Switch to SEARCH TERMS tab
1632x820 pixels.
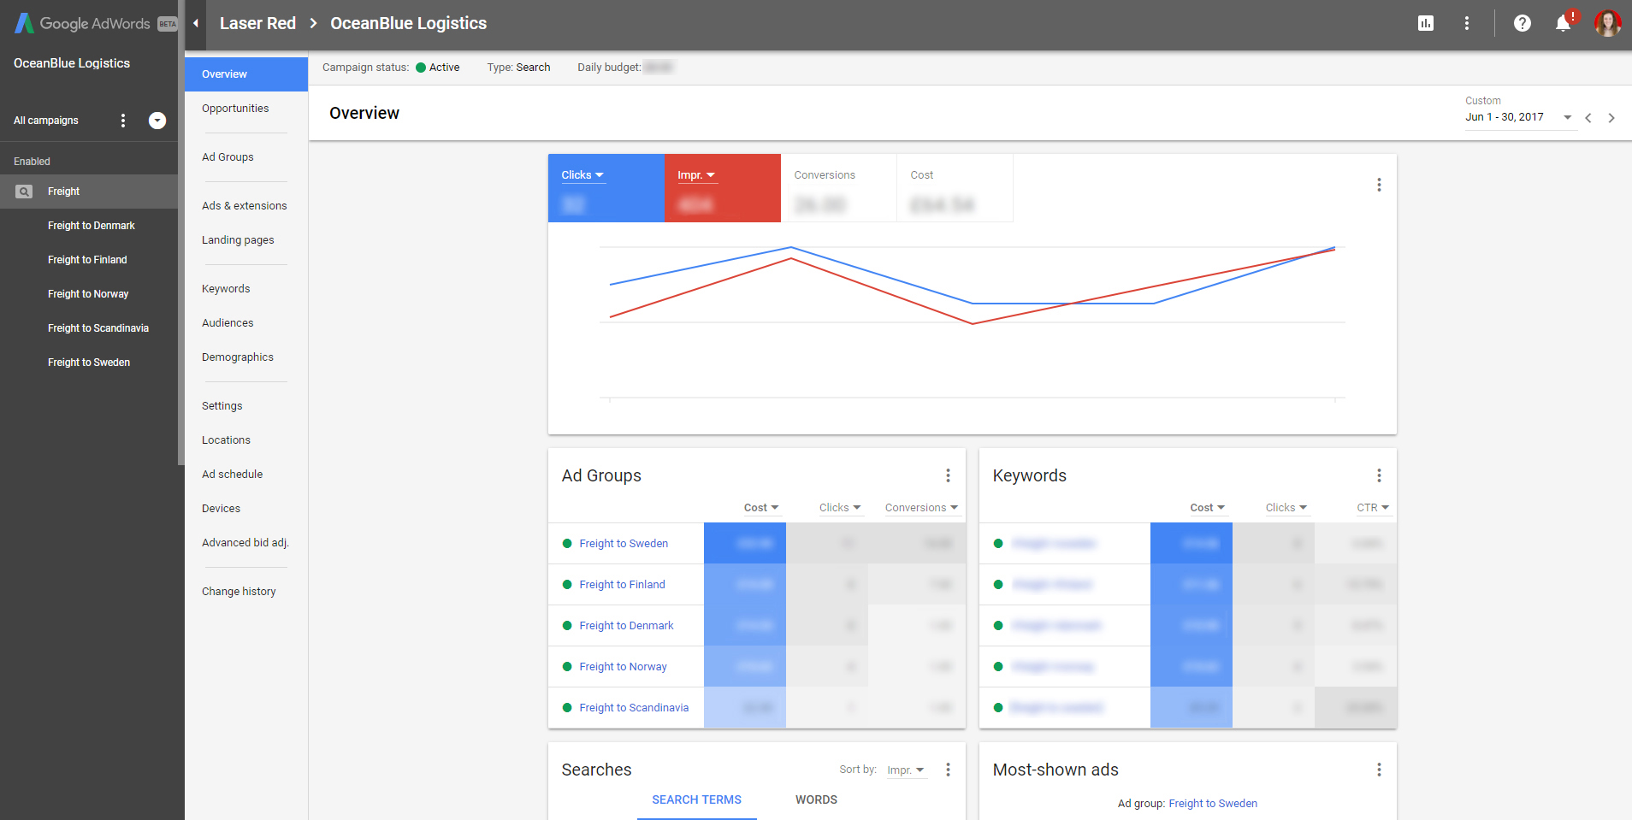[696, 799]
